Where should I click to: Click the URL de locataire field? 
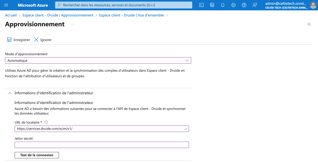point(102,129)
